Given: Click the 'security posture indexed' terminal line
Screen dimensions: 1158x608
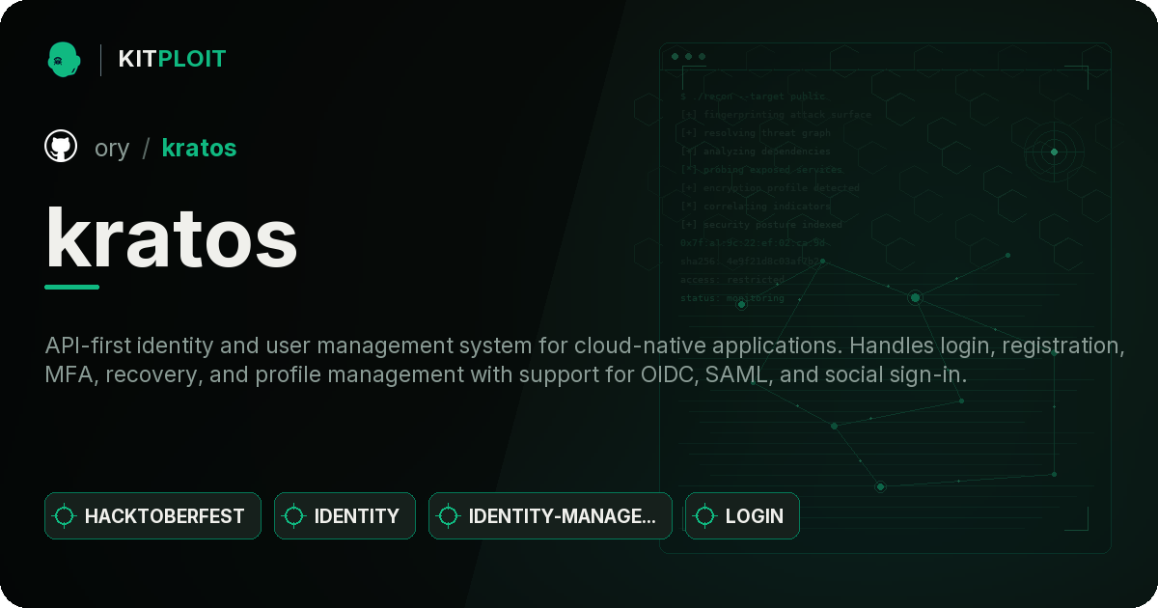Looking at the screenshot, I should (x=760, y=224).
